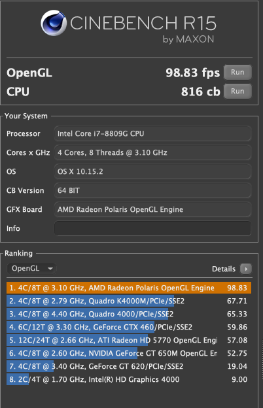Open ranking Details arrow button
The width and height of the screenshot is (263, 408).
click(x=246, y=269)
